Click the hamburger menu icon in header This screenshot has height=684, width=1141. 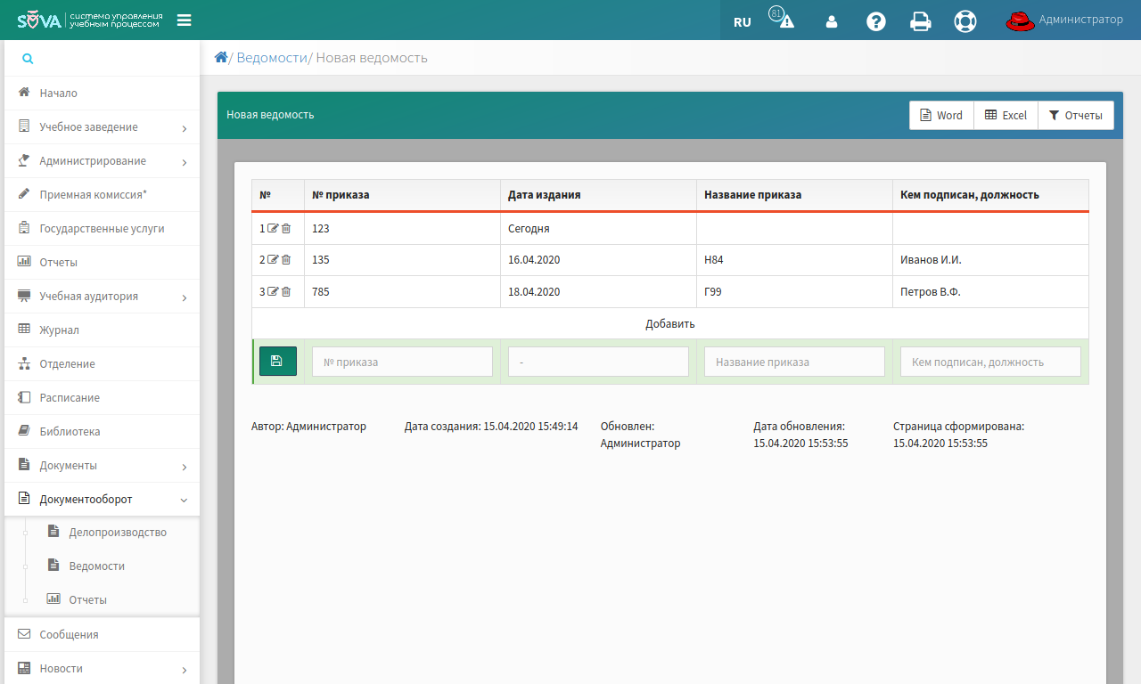(185, 20)
